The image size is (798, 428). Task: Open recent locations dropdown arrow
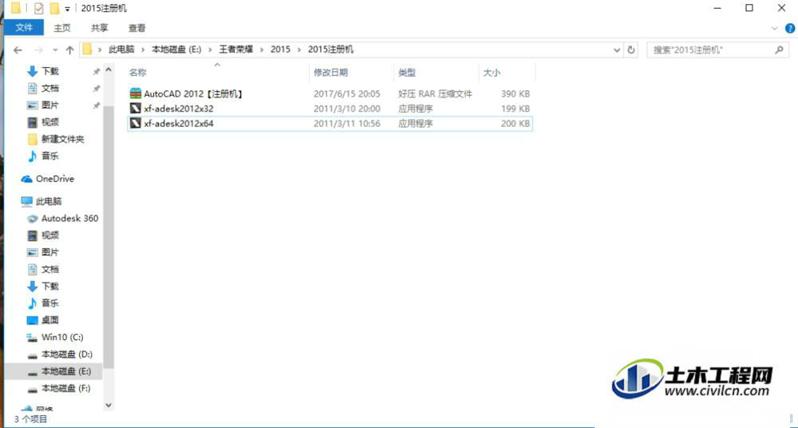pyautogui.click(x=55, y=50)
